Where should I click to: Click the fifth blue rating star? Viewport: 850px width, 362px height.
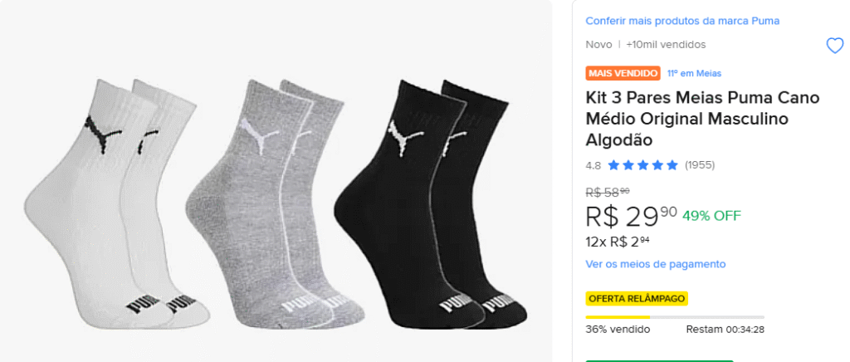click(672, 165)
